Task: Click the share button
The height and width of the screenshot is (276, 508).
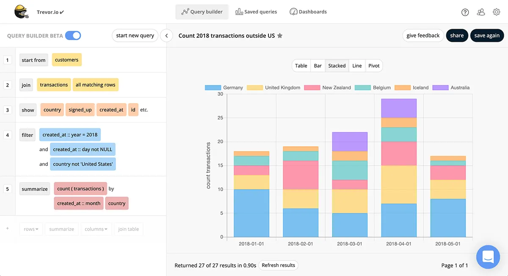Action: [457, 36]
